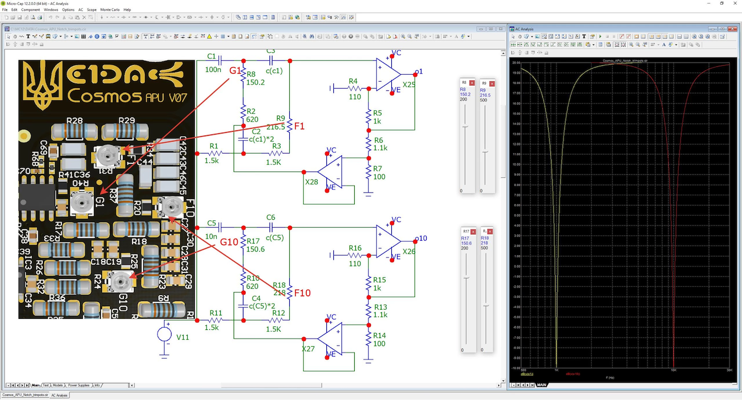Click the R9 value 216.5 in schematic
This screenshot has width=742, height=400.
coord(277,126)
